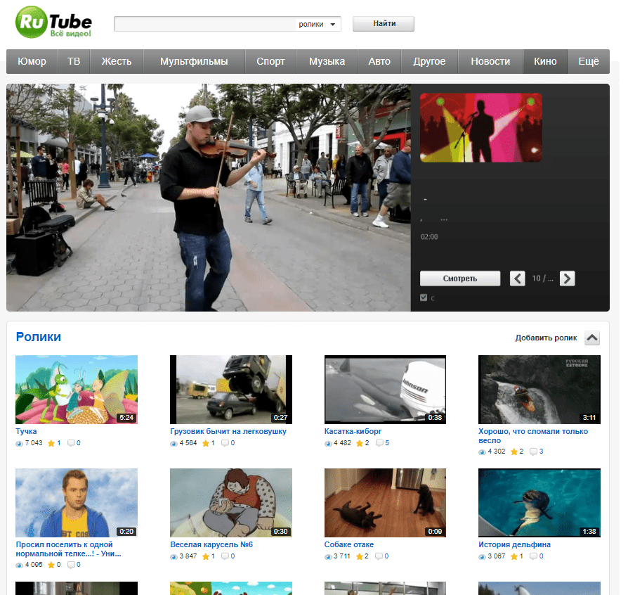Click star icon under 'Просил поселить' video
Viewport: 628px width, 595px height.
pyautogui.click(x=51, y=565)
